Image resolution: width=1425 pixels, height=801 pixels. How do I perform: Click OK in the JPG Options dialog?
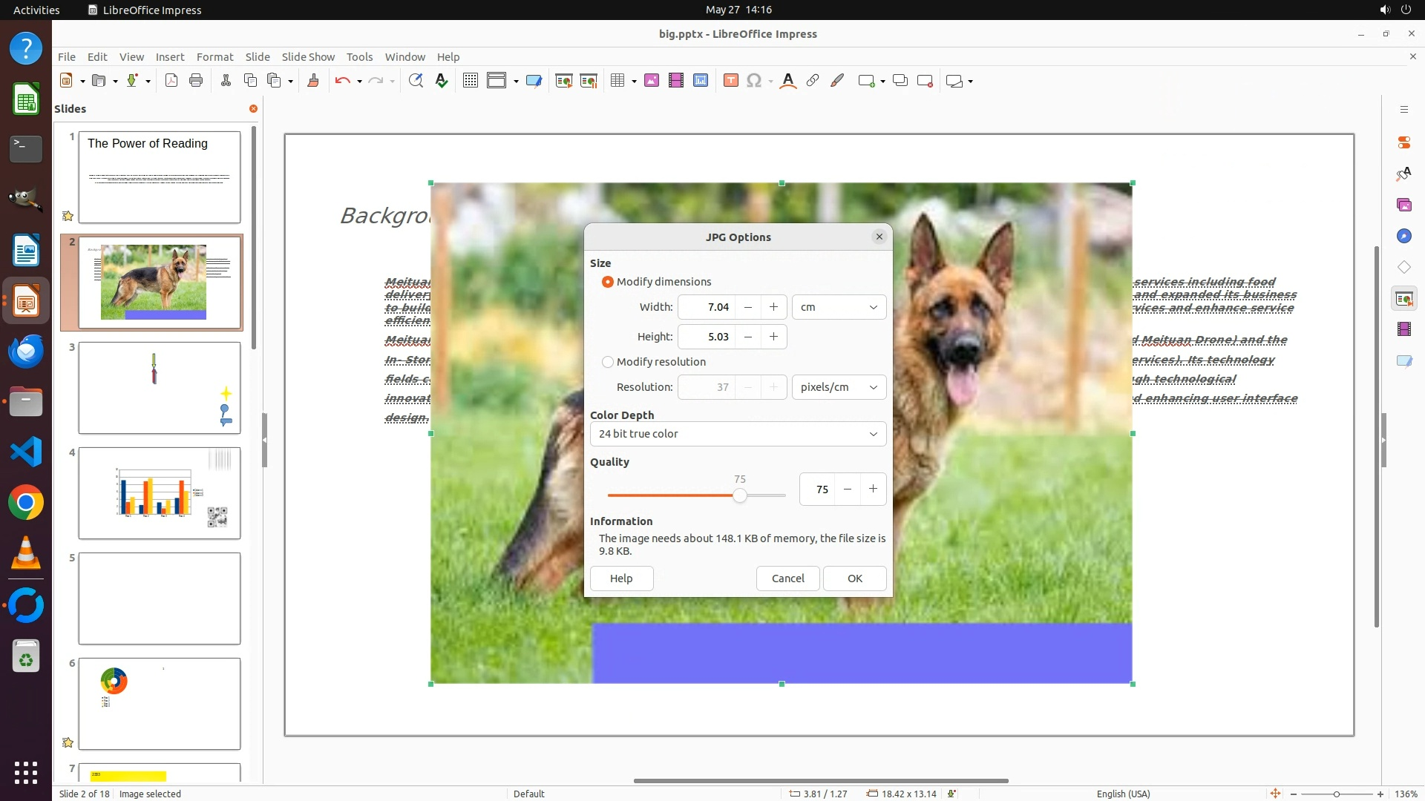point(854,578)
